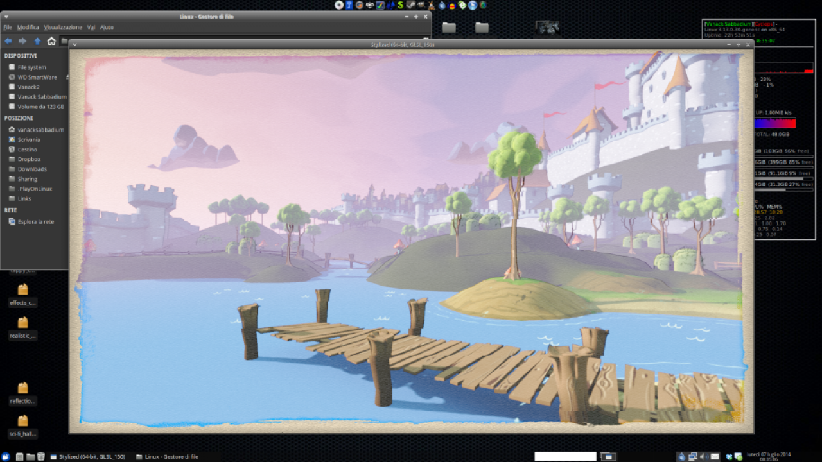Launch the globe browser icon in top panel
The image size is (822, 462).
483,5
